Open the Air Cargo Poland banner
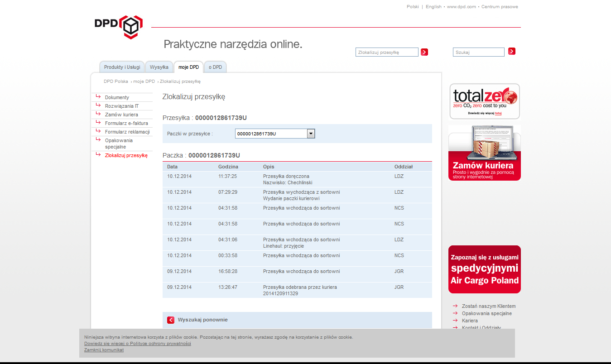 484,269
